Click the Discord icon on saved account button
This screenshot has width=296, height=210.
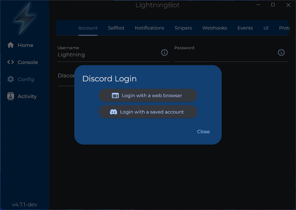pyautogui.click(x=114, y=112)
